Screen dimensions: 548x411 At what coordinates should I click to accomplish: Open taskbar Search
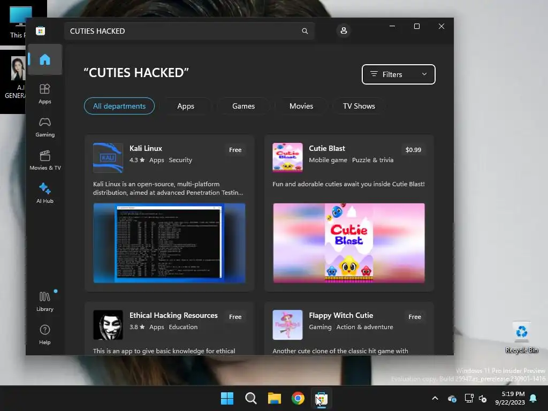click(250, 398)
